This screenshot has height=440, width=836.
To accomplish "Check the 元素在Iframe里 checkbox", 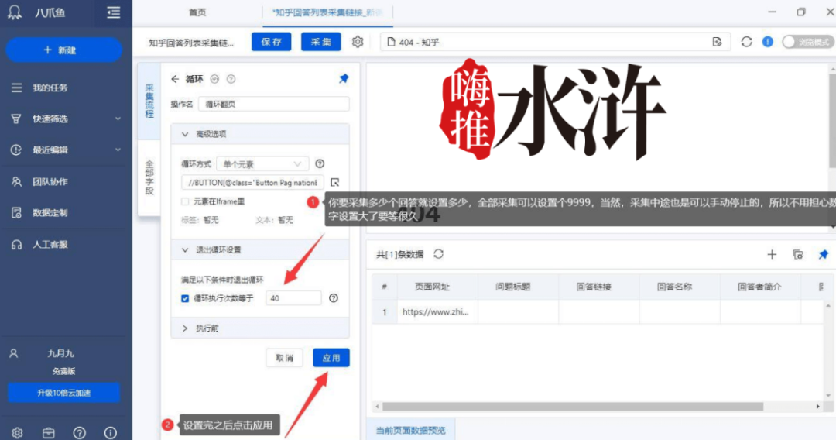I will point(185,201).
